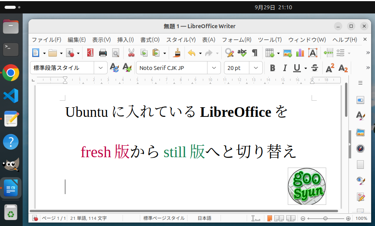Viewport: 375px width, 226px height.
Task: Toggle print preview
Action: pos(116,53)
